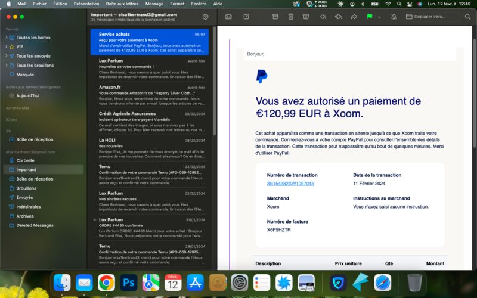Viewport: 477px width, 298px height.
Task: Open the Corbeille folder
Action: point(25,160)
